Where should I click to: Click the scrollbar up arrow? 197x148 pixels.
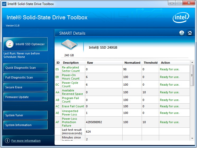pyautogui.click(x=192, y=62)
